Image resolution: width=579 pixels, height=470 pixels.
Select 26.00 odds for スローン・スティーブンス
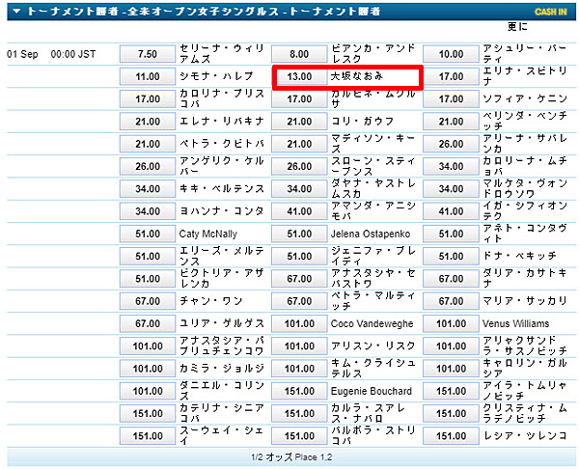pyautogui.click(x=299, y=167)
